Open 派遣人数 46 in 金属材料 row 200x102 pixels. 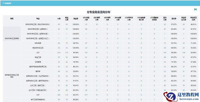(x=86, y=29)
